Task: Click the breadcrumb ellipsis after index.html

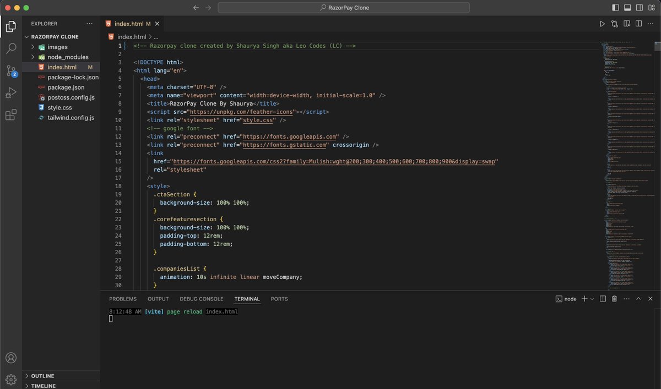Action: (156, 37)
